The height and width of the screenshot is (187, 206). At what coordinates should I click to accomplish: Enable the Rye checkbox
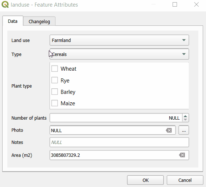click(54, 80)
